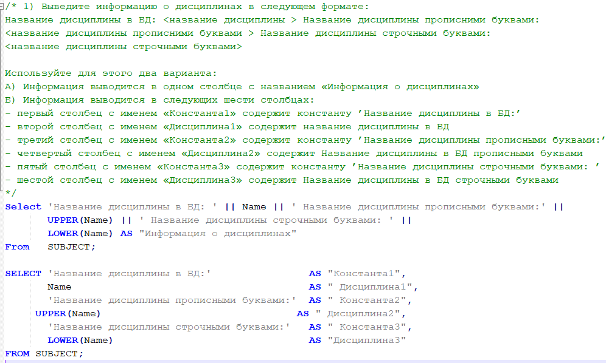This screenshot has width=606, height=363.
Task: Click the comment line '- четвертый столбец с именем'
Action: tap(294, 154)
